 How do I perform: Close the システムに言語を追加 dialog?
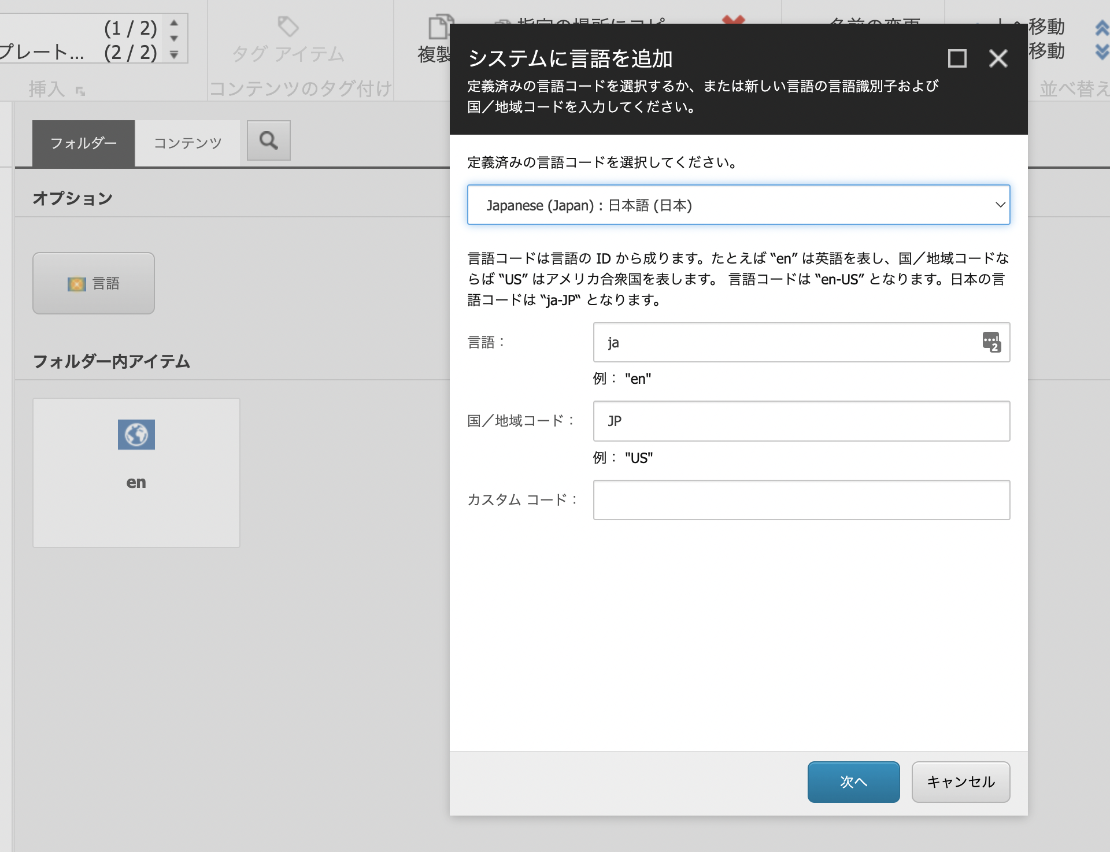pos(998,58)
